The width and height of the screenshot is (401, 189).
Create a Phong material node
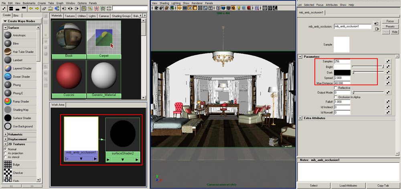[x=20, y=85]
